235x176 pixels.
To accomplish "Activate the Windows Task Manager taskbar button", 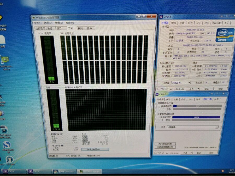I will tap(89, 172).
